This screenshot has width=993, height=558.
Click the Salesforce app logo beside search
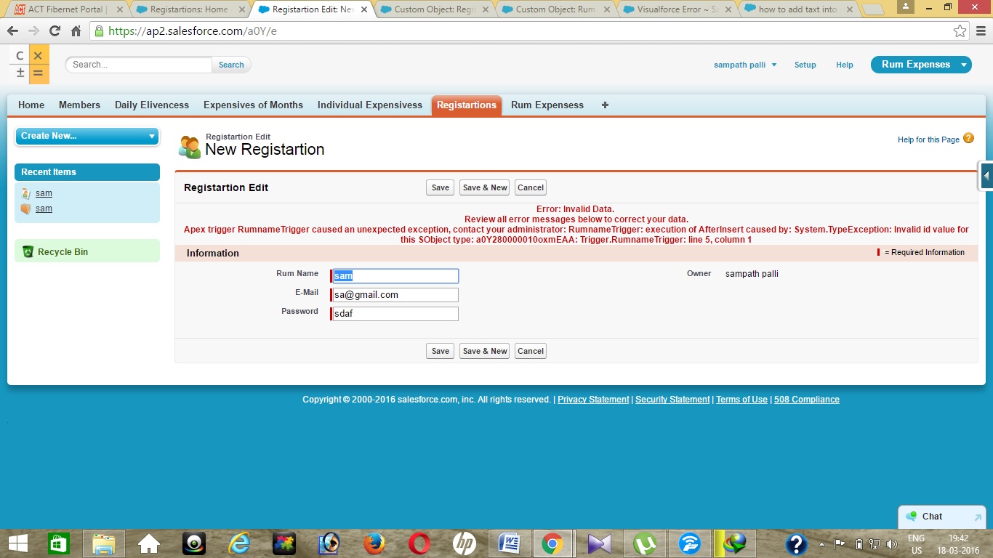(29, 65)
